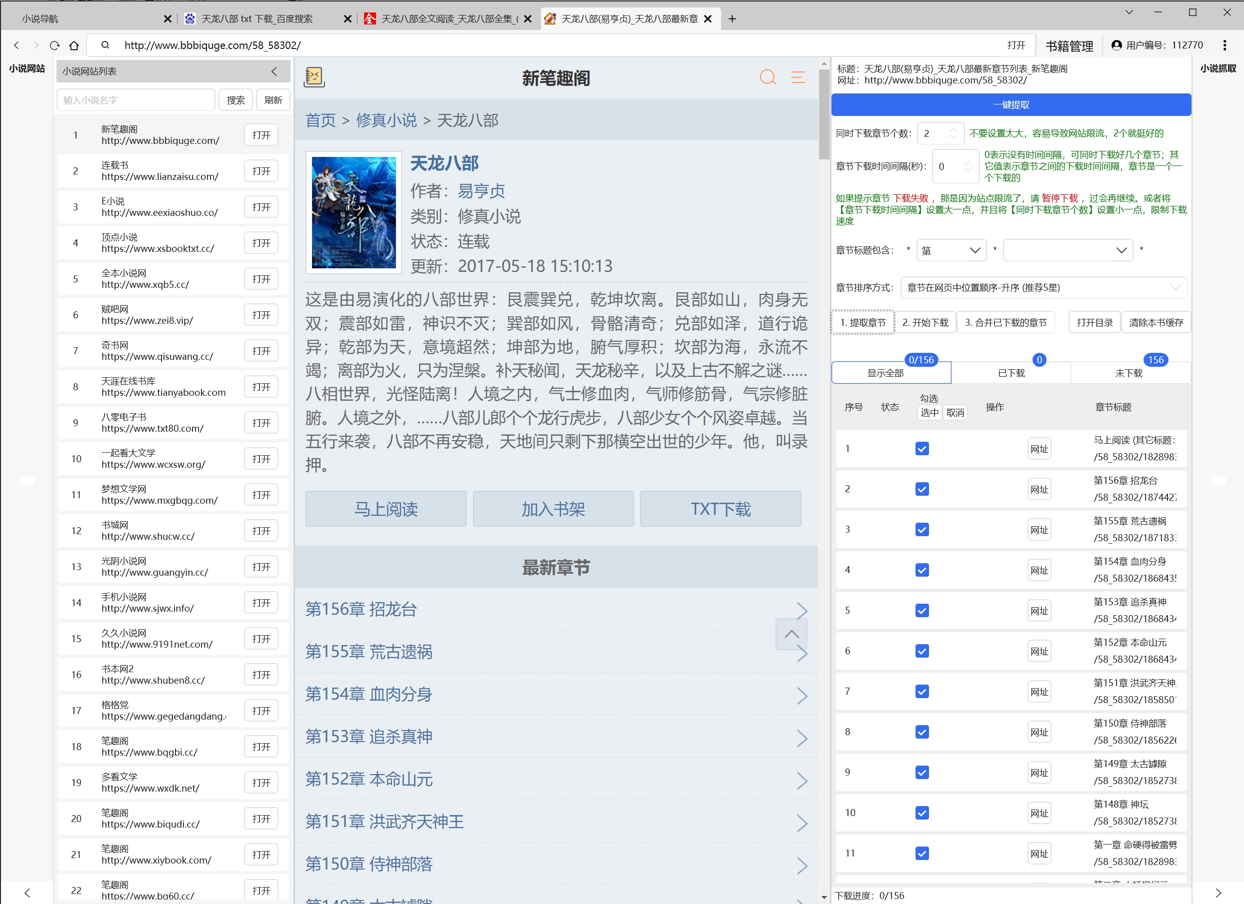The height and width of the screenshot is (904, 1244).
Task: Uncheck the checkbox for row 8 第150章
Action: 922,732
